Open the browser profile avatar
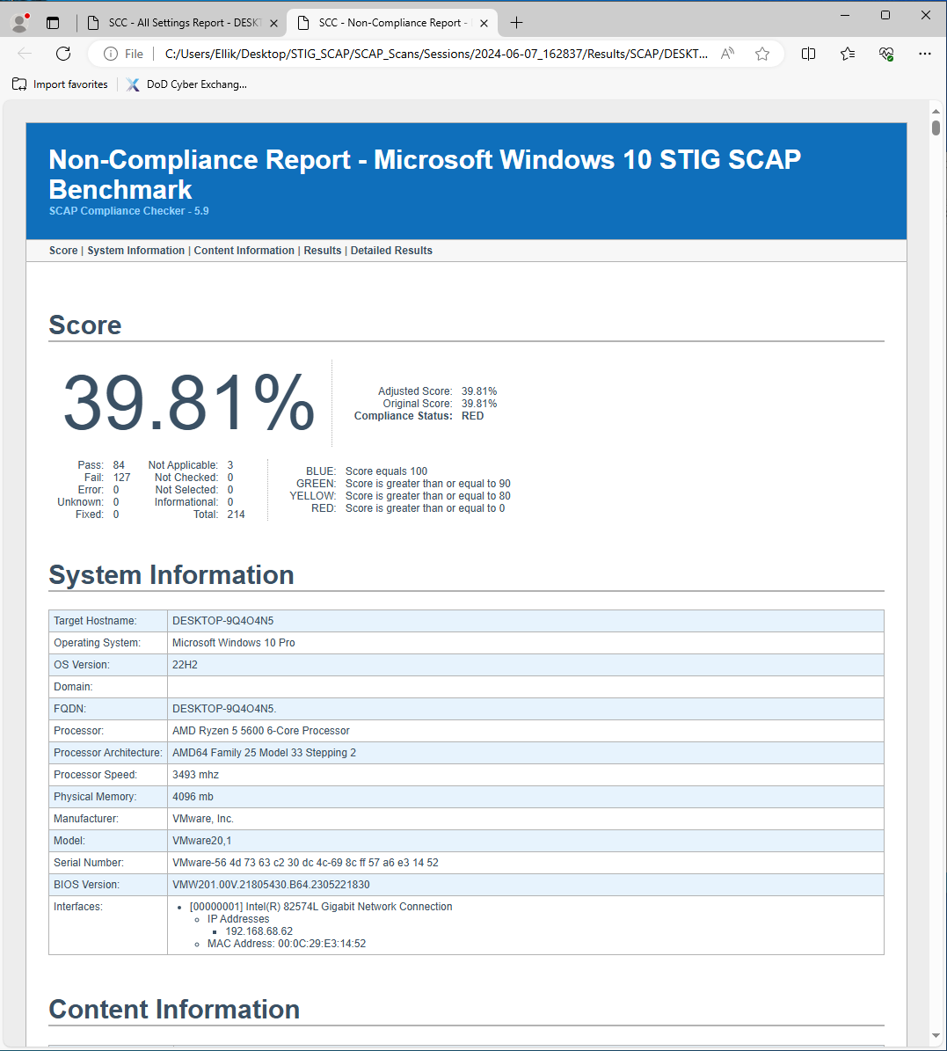 18,21
